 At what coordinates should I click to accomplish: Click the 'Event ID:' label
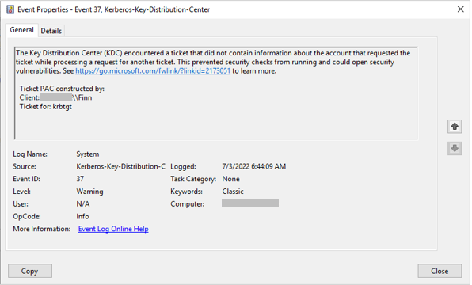click(26, 179)
